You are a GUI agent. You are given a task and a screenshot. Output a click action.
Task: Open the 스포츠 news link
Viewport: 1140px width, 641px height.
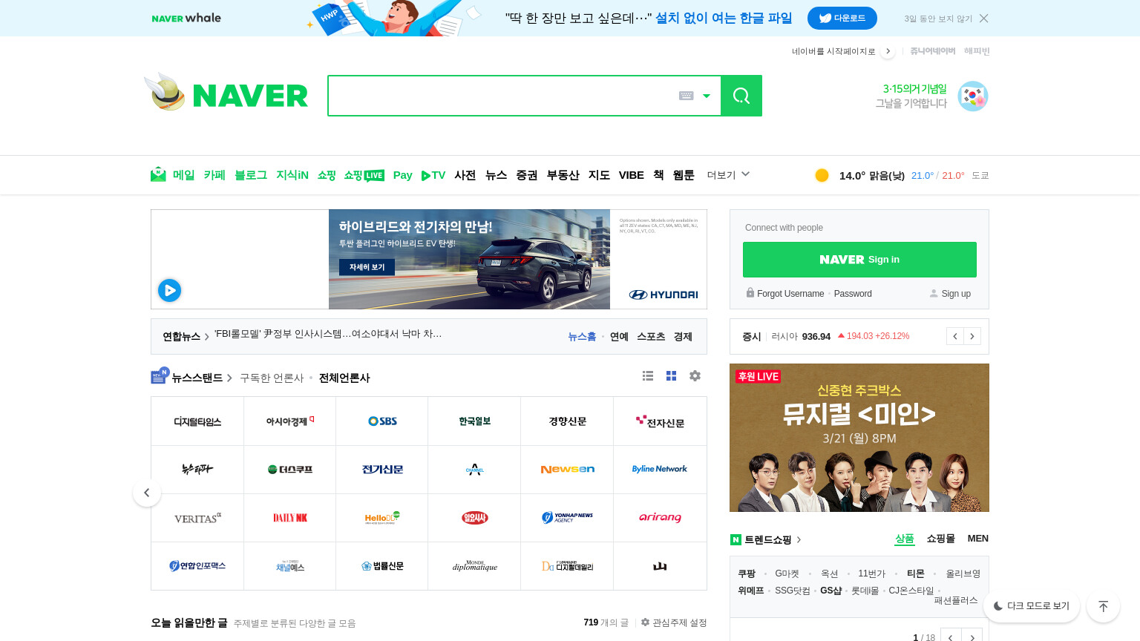651,336
